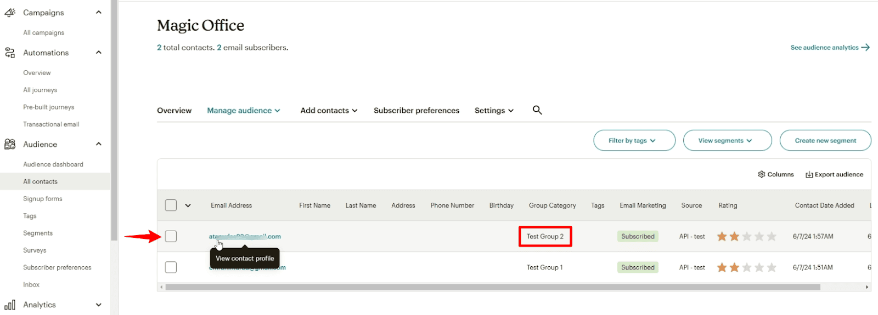Image resolution: width=878 pixels, height=315 pixels.
Task: Click the email subscribers count link
Action: click(219, 48)
